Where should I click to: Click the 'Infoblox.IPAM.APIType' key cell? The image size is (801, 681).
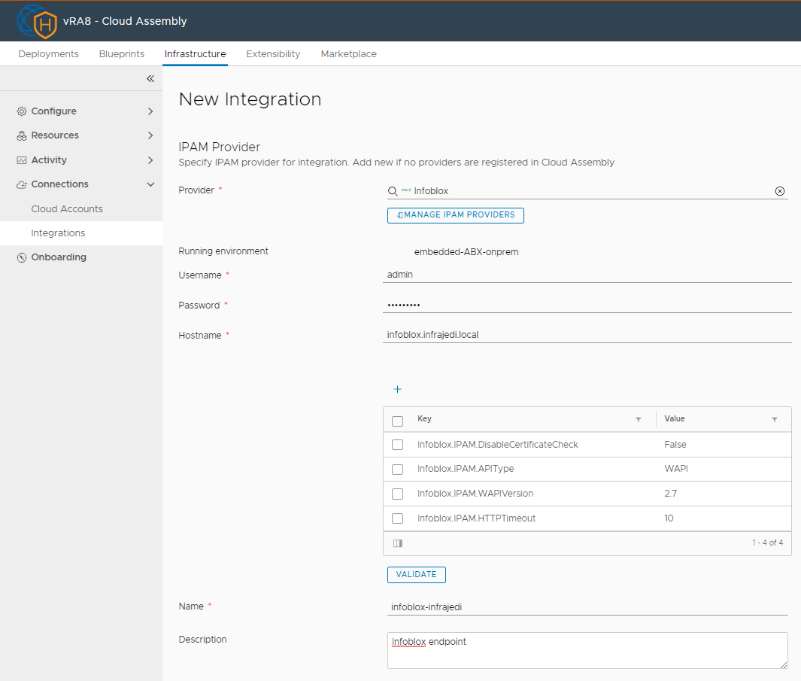466,469
